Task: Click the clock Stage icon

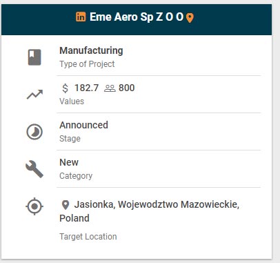Action: (x=34, y=132)
